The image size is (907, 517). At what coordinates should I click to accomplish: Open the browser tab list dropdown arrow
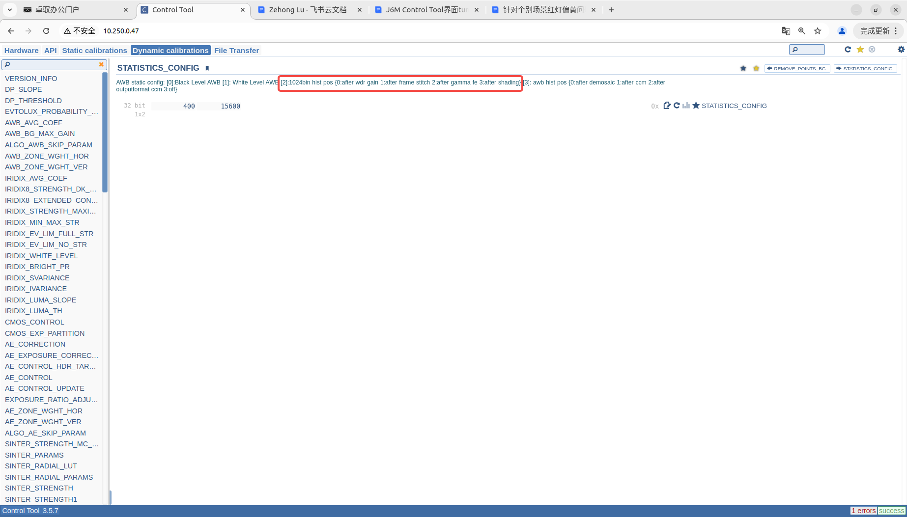tap(10, 10)
